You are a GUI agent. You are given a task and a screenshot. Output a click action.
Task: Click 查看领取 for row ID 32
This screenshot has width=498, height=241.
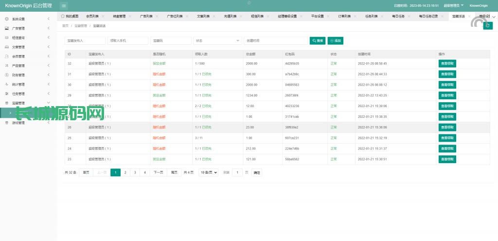(447, 63)
